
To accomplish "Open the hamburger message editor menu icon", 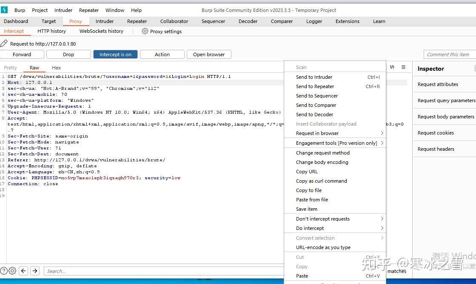I will coord(403,67).
